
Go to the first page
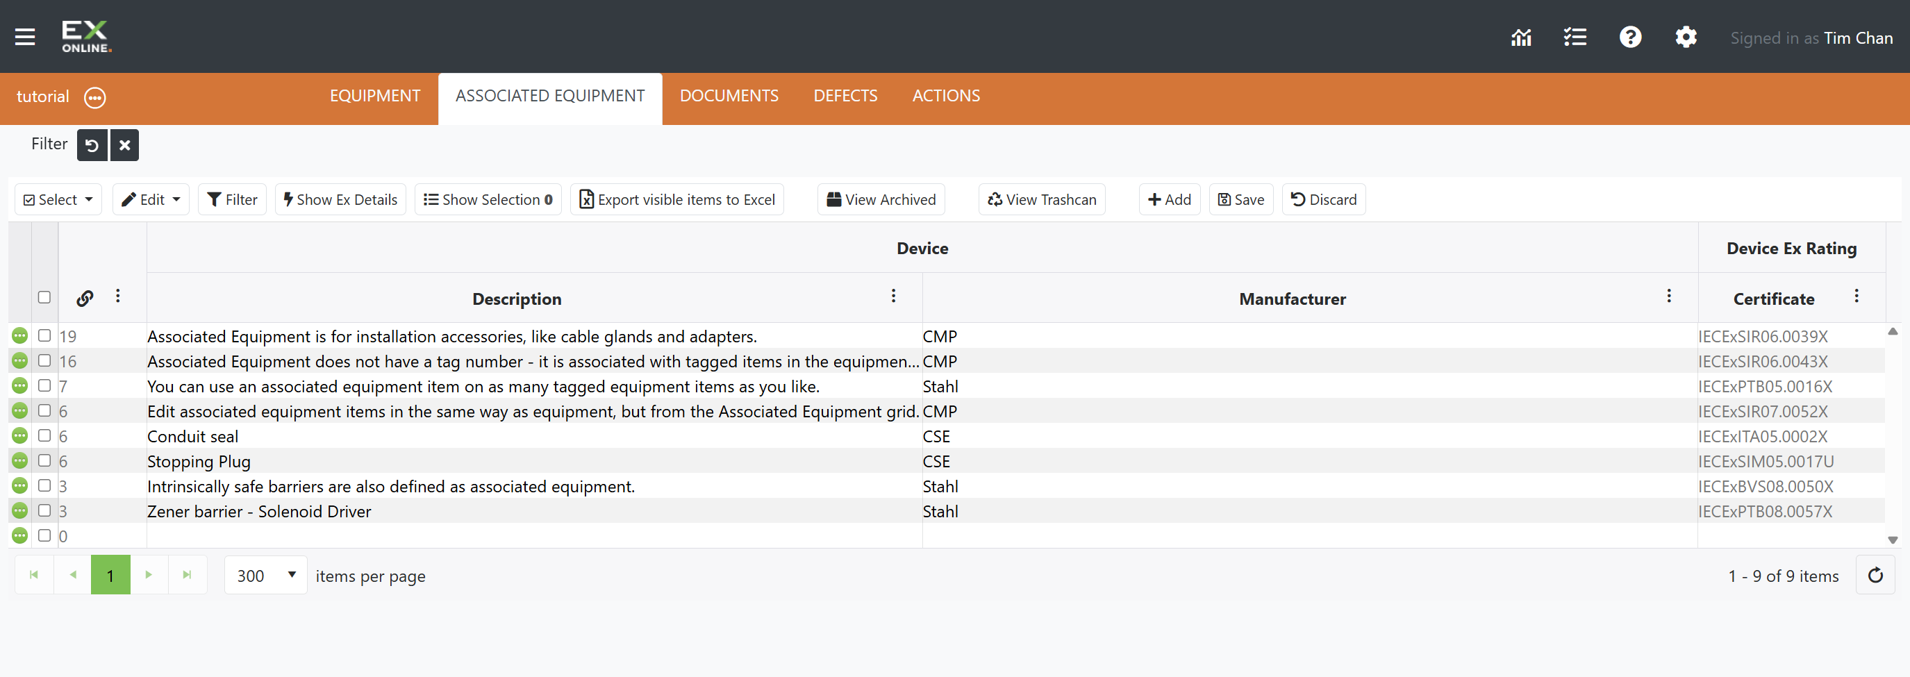click(34, 575)
